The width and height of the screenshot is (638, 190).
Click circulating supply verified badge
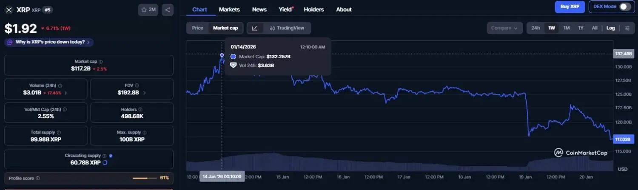click(x=111, y=156)
